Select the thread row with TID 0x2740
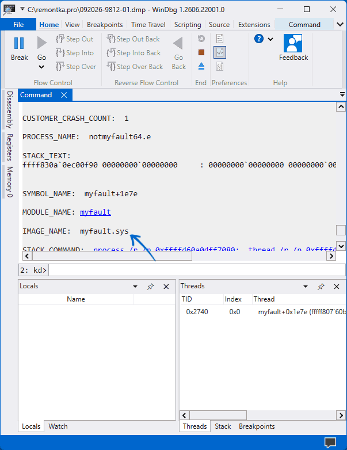 tap(262, 312)
